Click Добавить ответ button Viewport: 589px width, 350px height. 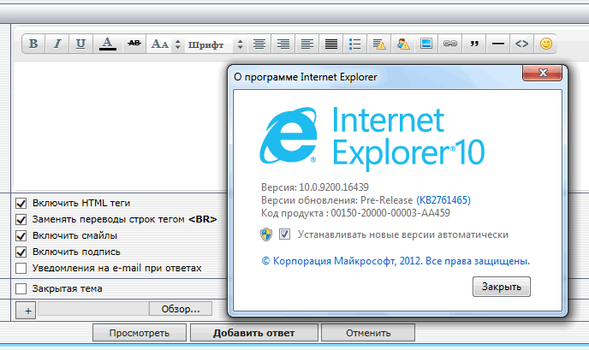pyautogui.click(x=254, y=333)
